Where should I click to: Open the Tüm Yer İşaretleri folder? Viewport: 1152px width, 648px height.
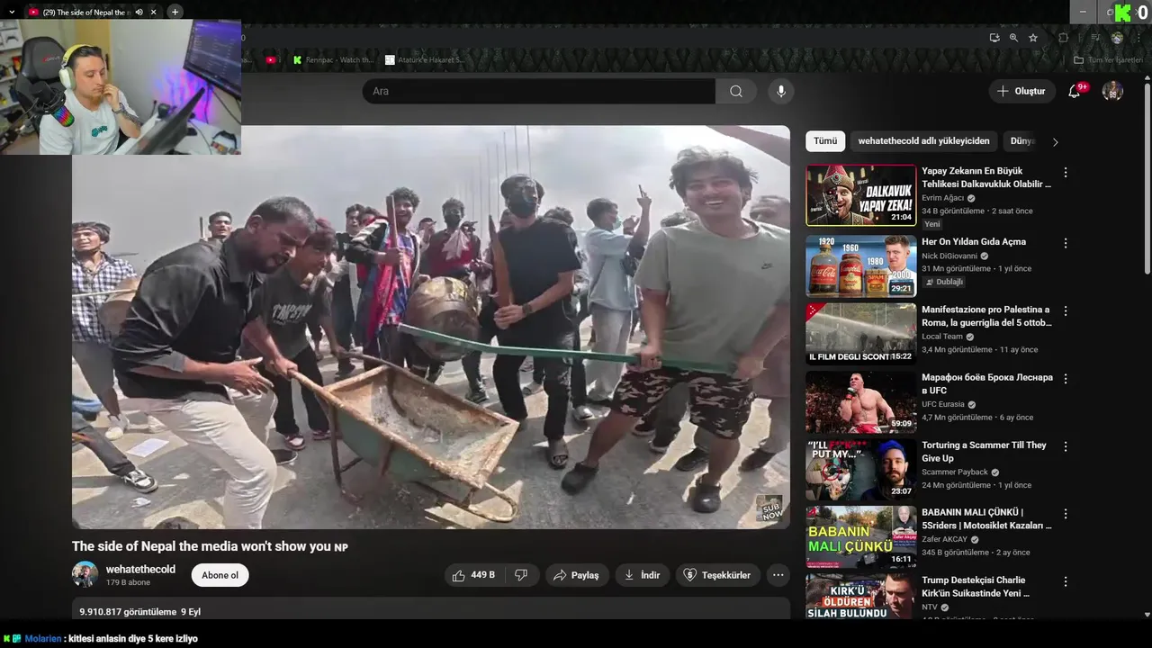tap(1108, 60)
